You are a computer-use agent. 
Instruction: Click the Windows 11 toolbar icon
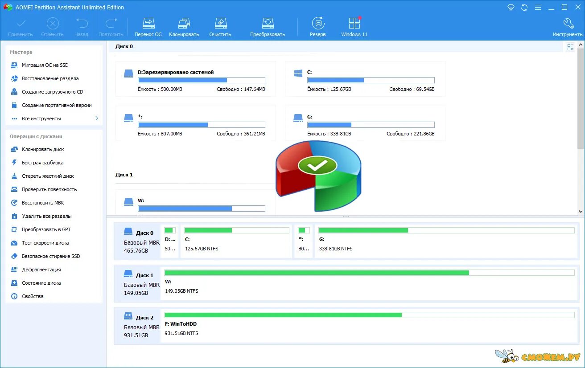[354, 26]
